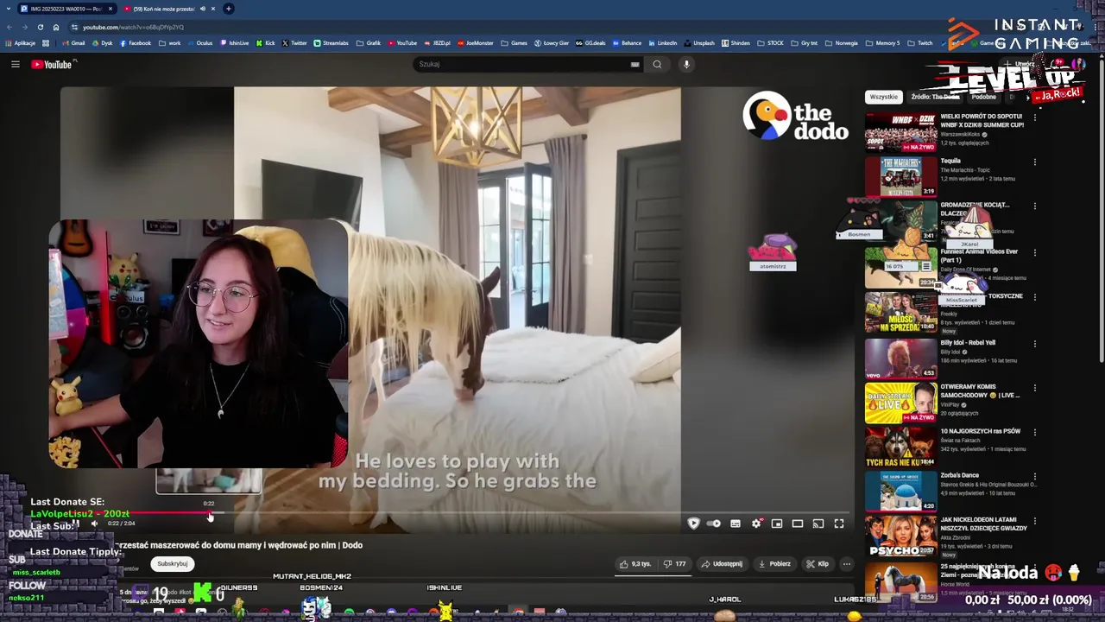
Task: Open the Zorba's Dance video
Action: pyautogui.click(x=901, y=492)
